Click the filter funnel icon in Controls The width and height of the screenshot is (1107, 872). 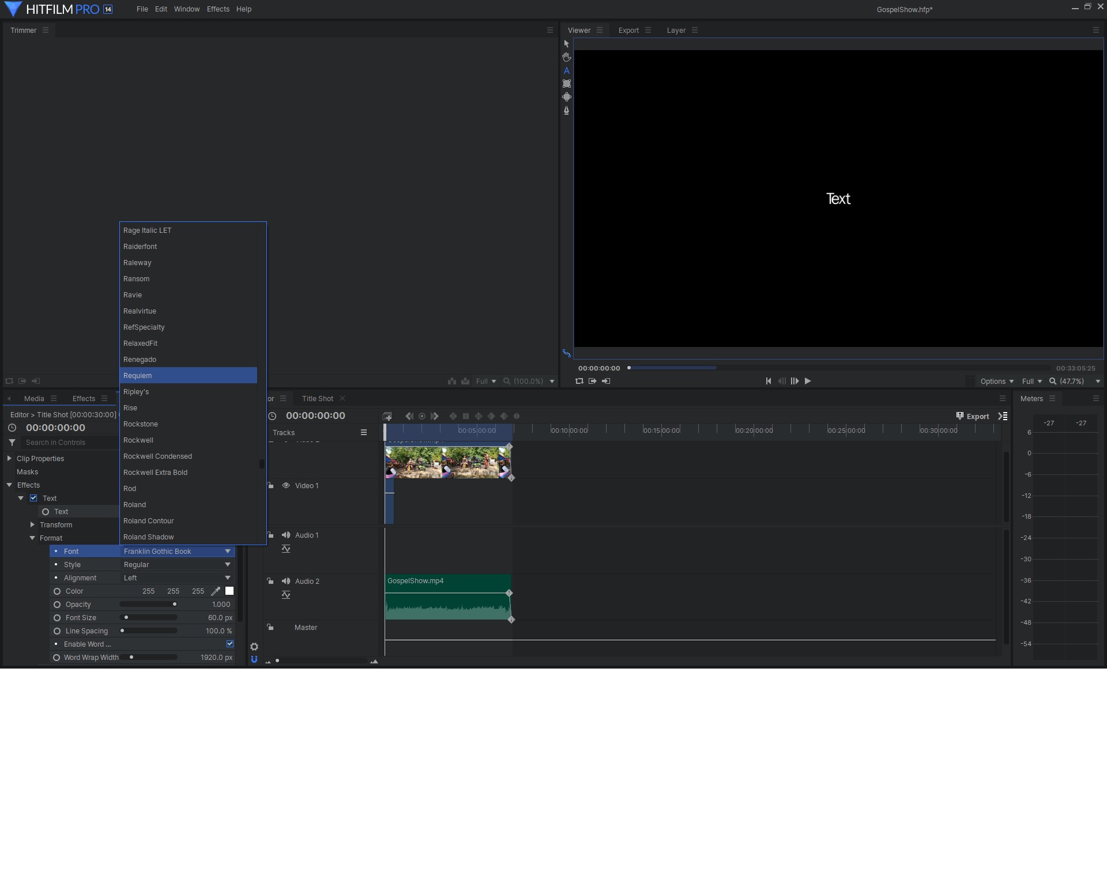tap(12, 443)
